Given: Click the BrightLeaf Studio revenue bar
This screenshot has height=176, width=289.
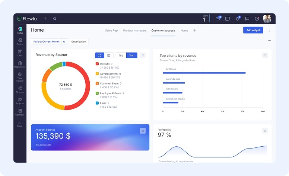Looking at the screenshot, I should coord(170,102).
